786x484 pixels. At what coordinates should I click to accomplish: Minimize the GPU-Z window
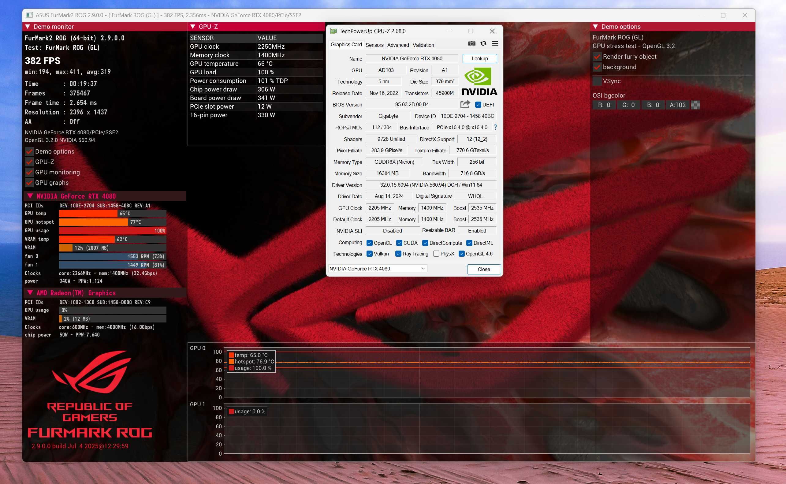point(449,31)
